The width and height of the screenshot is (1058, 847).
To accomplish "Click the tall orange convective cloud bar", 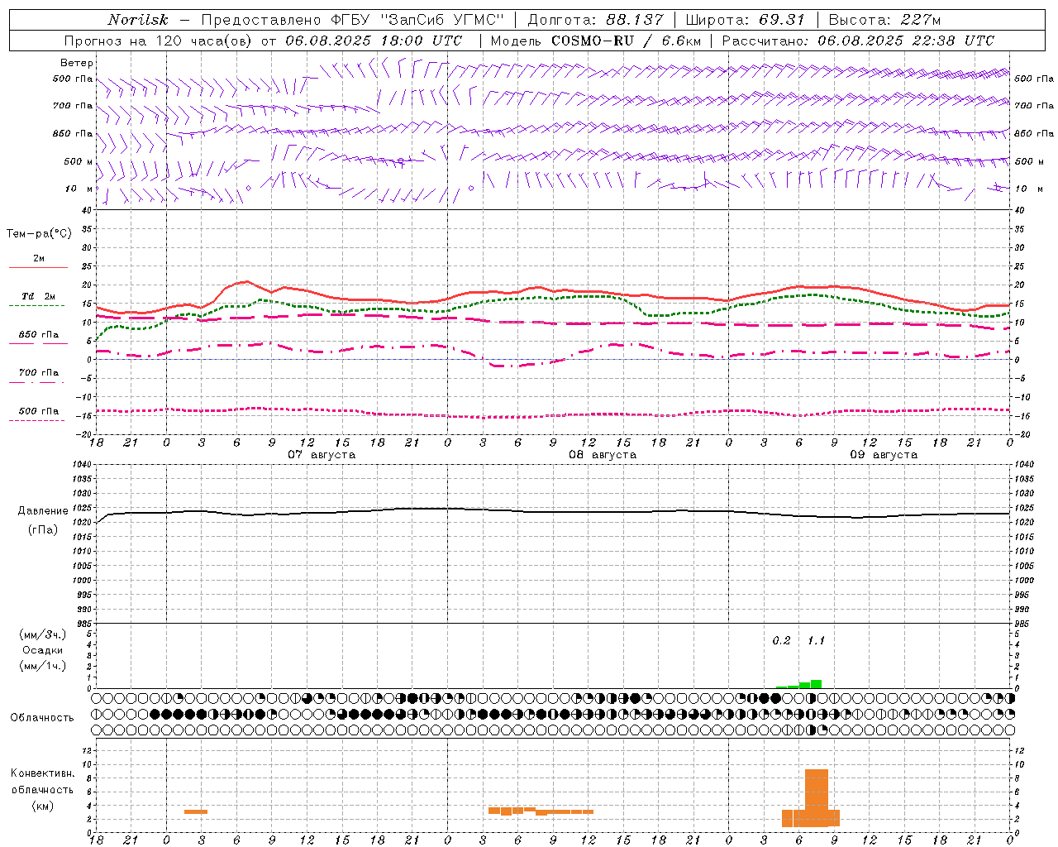I will pos(816,798).
